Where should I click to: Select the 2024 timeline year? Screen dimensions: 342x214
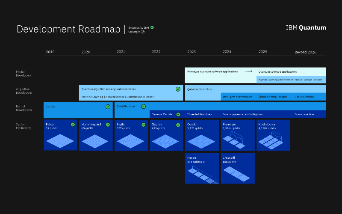click(227, 52)
